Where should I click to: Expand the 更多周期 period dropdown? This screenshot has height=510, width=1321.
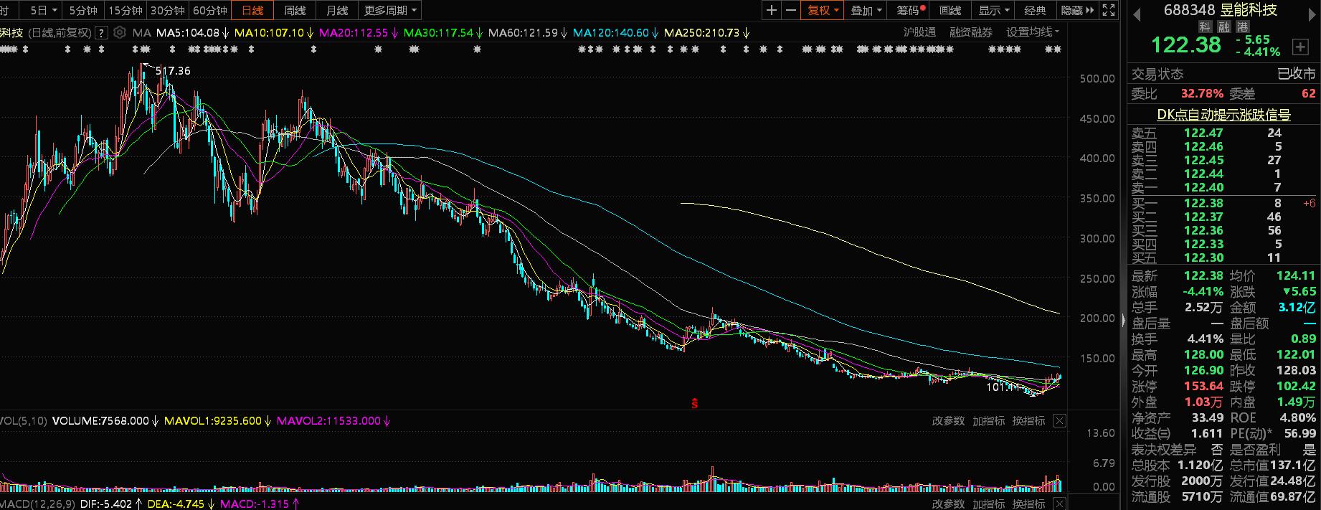390,10
